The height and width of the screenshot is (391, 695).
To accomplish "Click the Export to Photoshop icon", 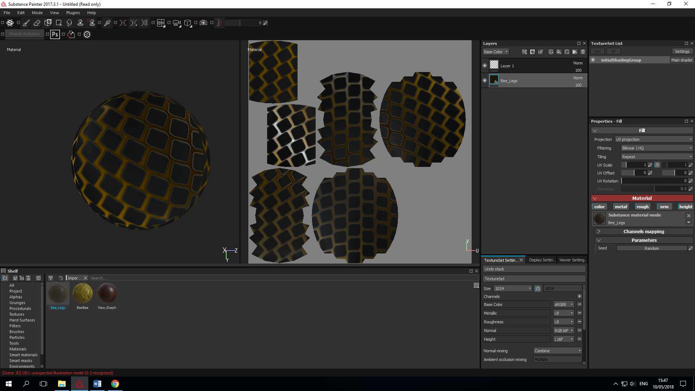I will coord(55,34).
